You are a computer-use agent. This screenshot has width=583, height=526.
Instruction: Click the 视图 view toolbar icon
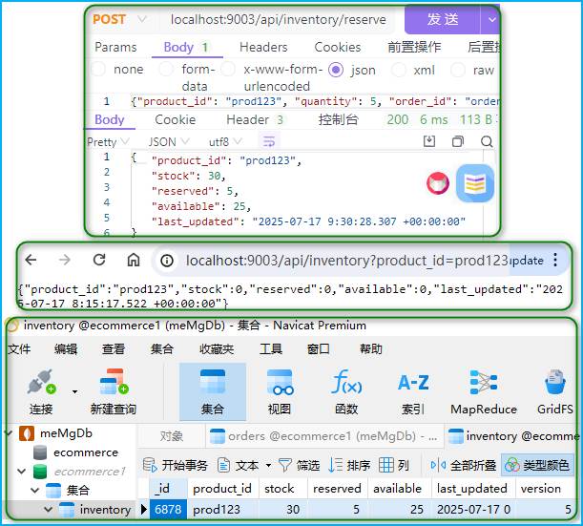(x=280, y=392)
